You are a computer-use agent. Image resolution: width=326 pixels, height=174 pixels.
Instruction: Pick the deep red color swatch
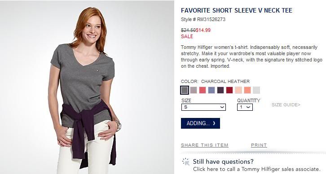pos(229,90)
